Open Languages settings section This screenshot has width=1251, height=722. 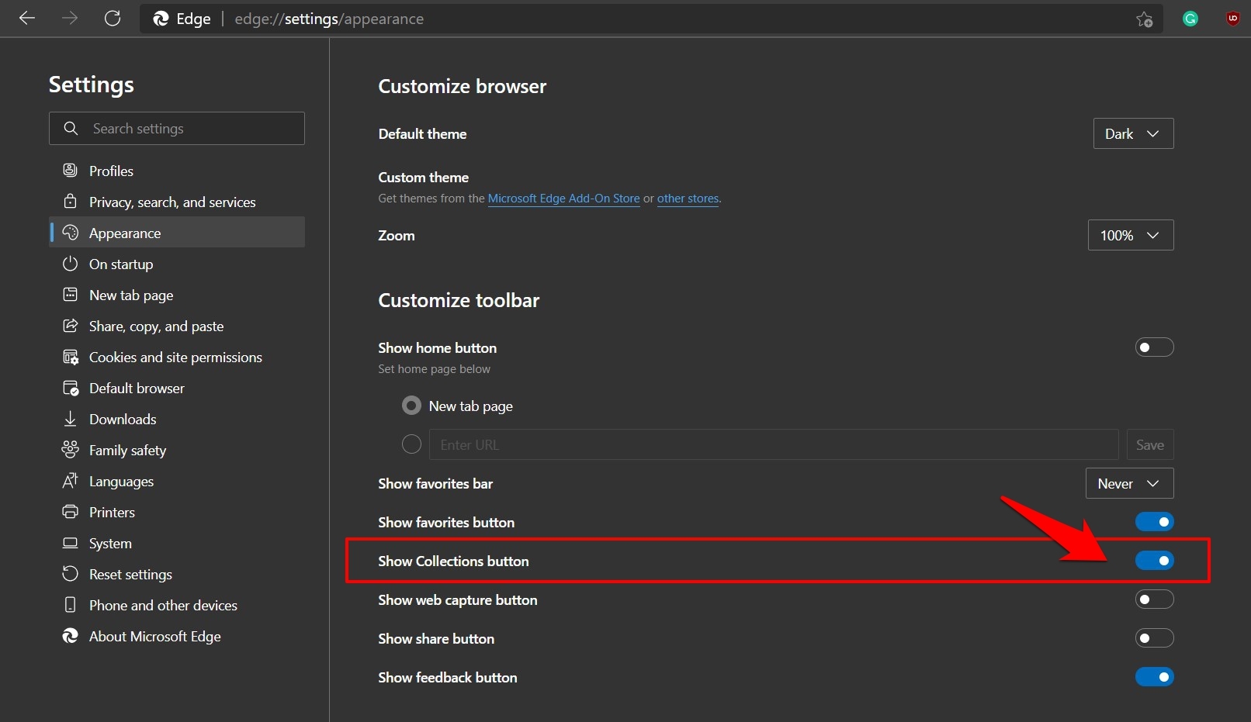click(x=177, y=481)
